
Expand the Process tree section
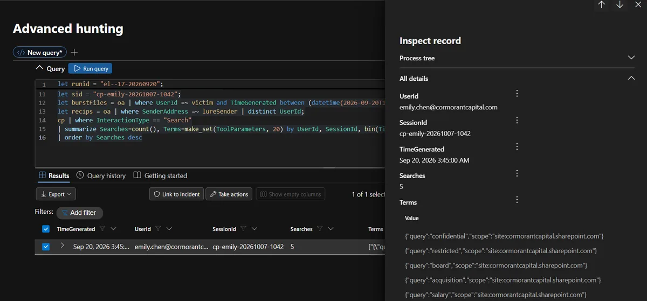[x=631, y=58]
